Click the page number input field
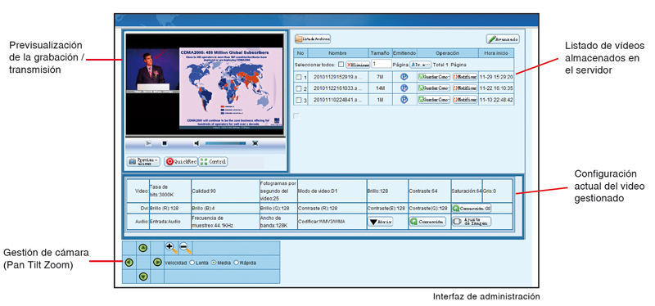655x306 pixels. coord(382,64)
